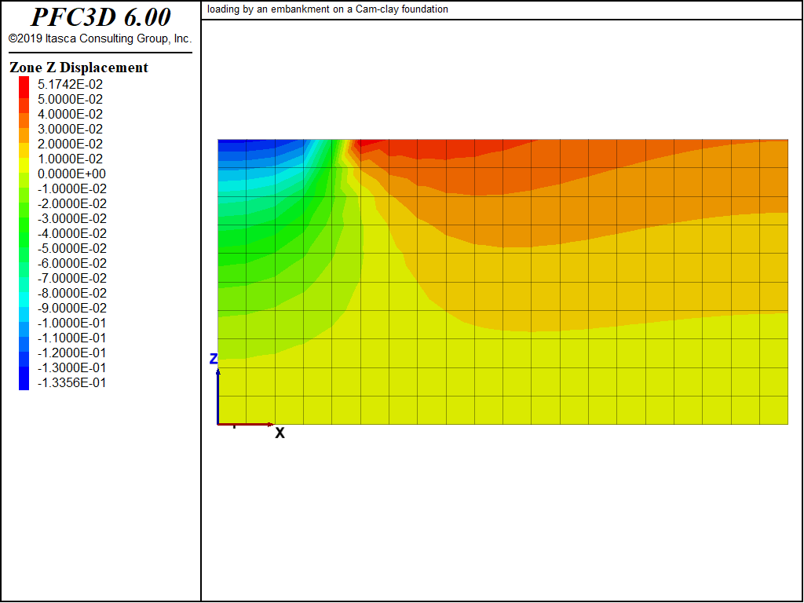The width and height of the screenshot is (804, 603).
Task: Click the legend value -7.0000E-02
Action: coord(72,278)
